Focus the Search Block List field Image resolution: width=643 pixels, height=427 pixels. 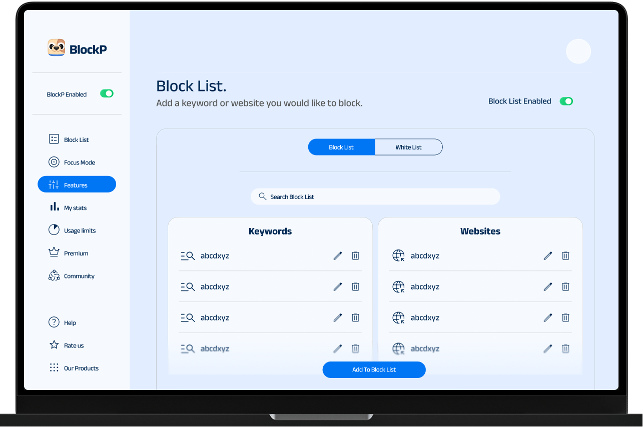pos(375,196)
